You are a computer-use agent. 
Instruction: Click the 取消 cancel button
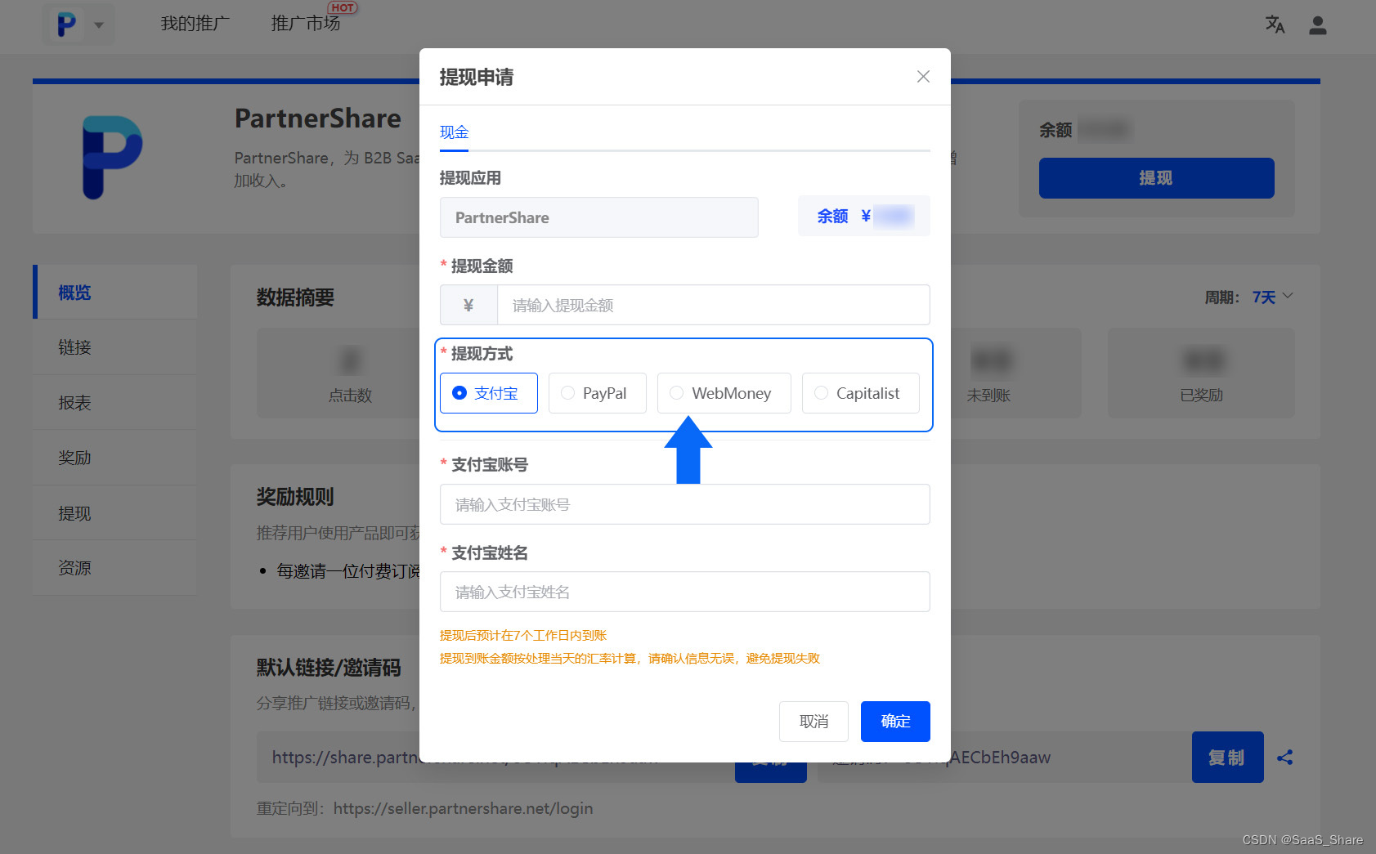coord(813,721)
